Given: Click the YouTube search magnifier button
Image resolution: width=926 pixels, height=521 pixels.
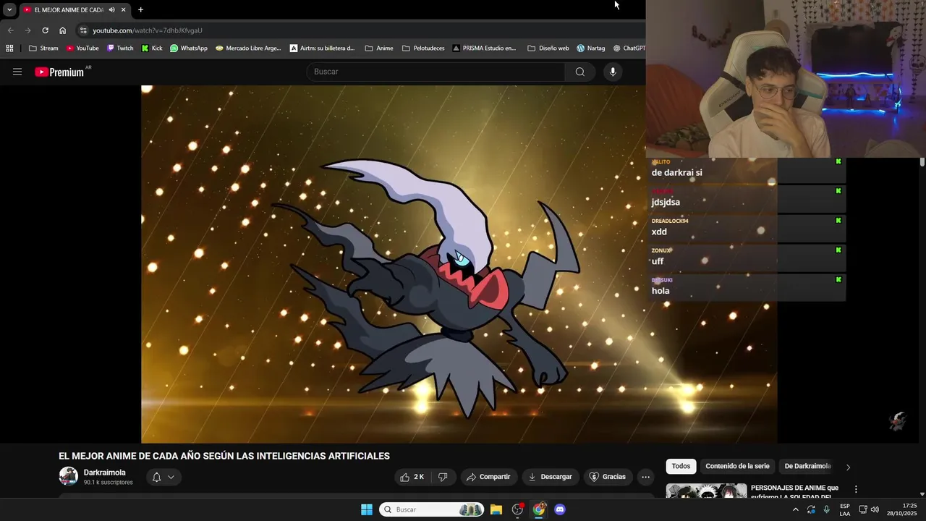Looking at the screenshot, I should point(579,72).
